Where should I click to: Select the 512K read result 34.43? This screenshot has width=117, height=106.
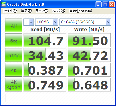pyautogui.click(x=45, y=55)
